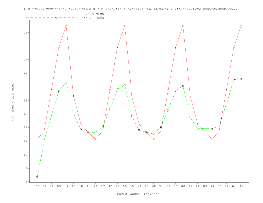Select the green F_MEAN marker at hour 36
Image resolution: width=263 pixels, height=203 pixels.
(125, 85)
